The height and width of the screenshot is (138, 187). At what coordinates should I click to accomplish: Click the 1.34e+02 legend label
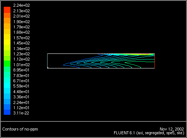[21, 49]
